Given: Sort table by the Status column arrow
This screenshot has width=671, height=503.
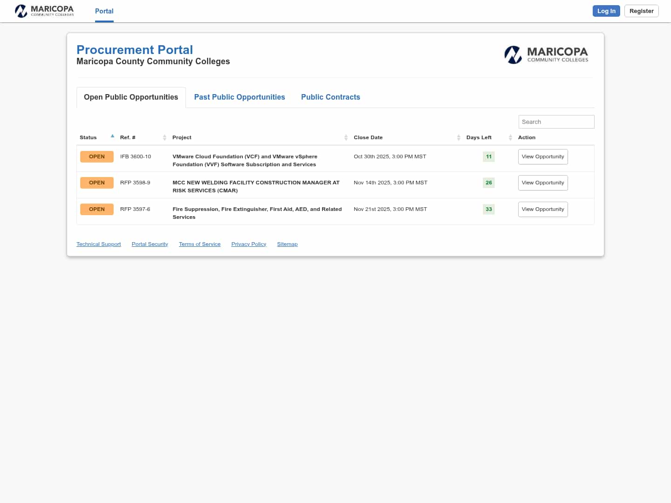Looking at the screenshot, I should (x=112, y=136).
